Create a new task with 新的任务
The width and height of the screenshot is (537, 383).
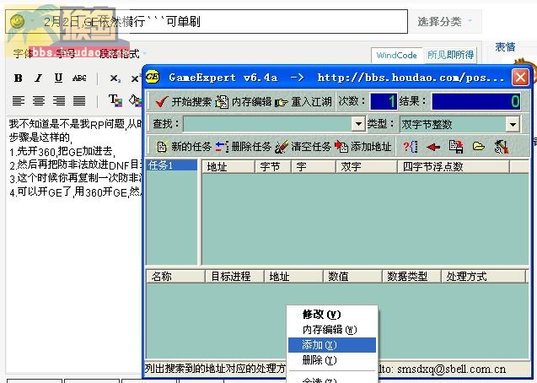coord(184,147)
